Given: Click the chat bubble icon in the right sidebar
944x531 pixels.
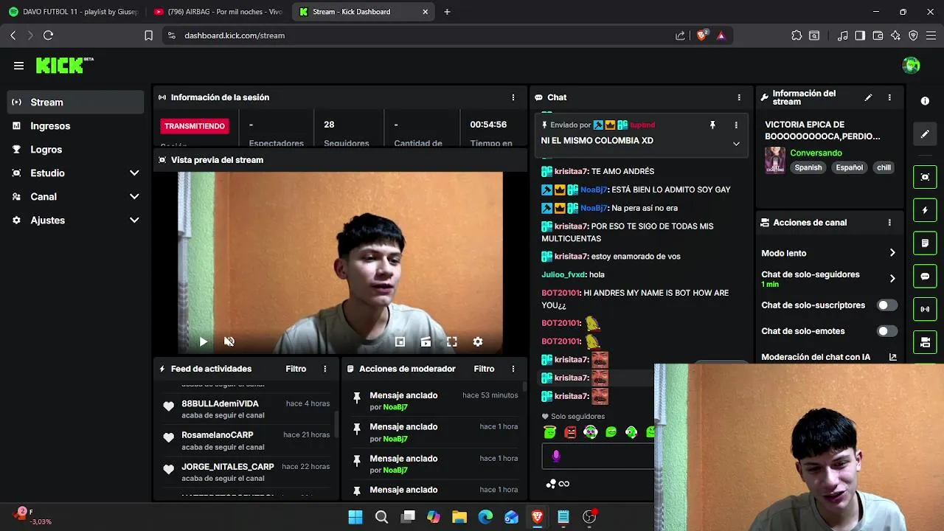Looking at the screenshot, I should click(x=925, y=277).
